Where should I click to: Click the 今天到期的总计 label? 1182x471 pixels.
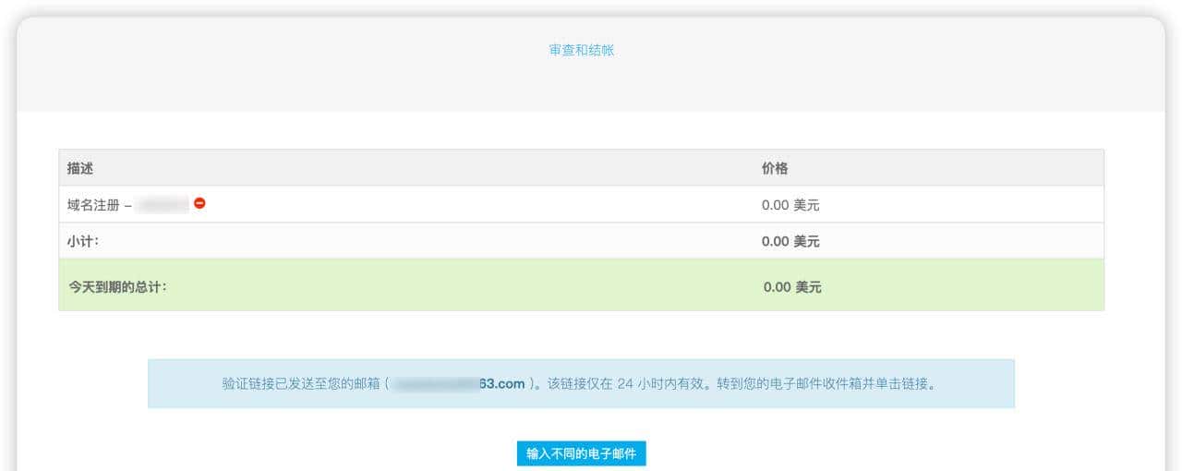pyautogui.click(x=117, y=287)
